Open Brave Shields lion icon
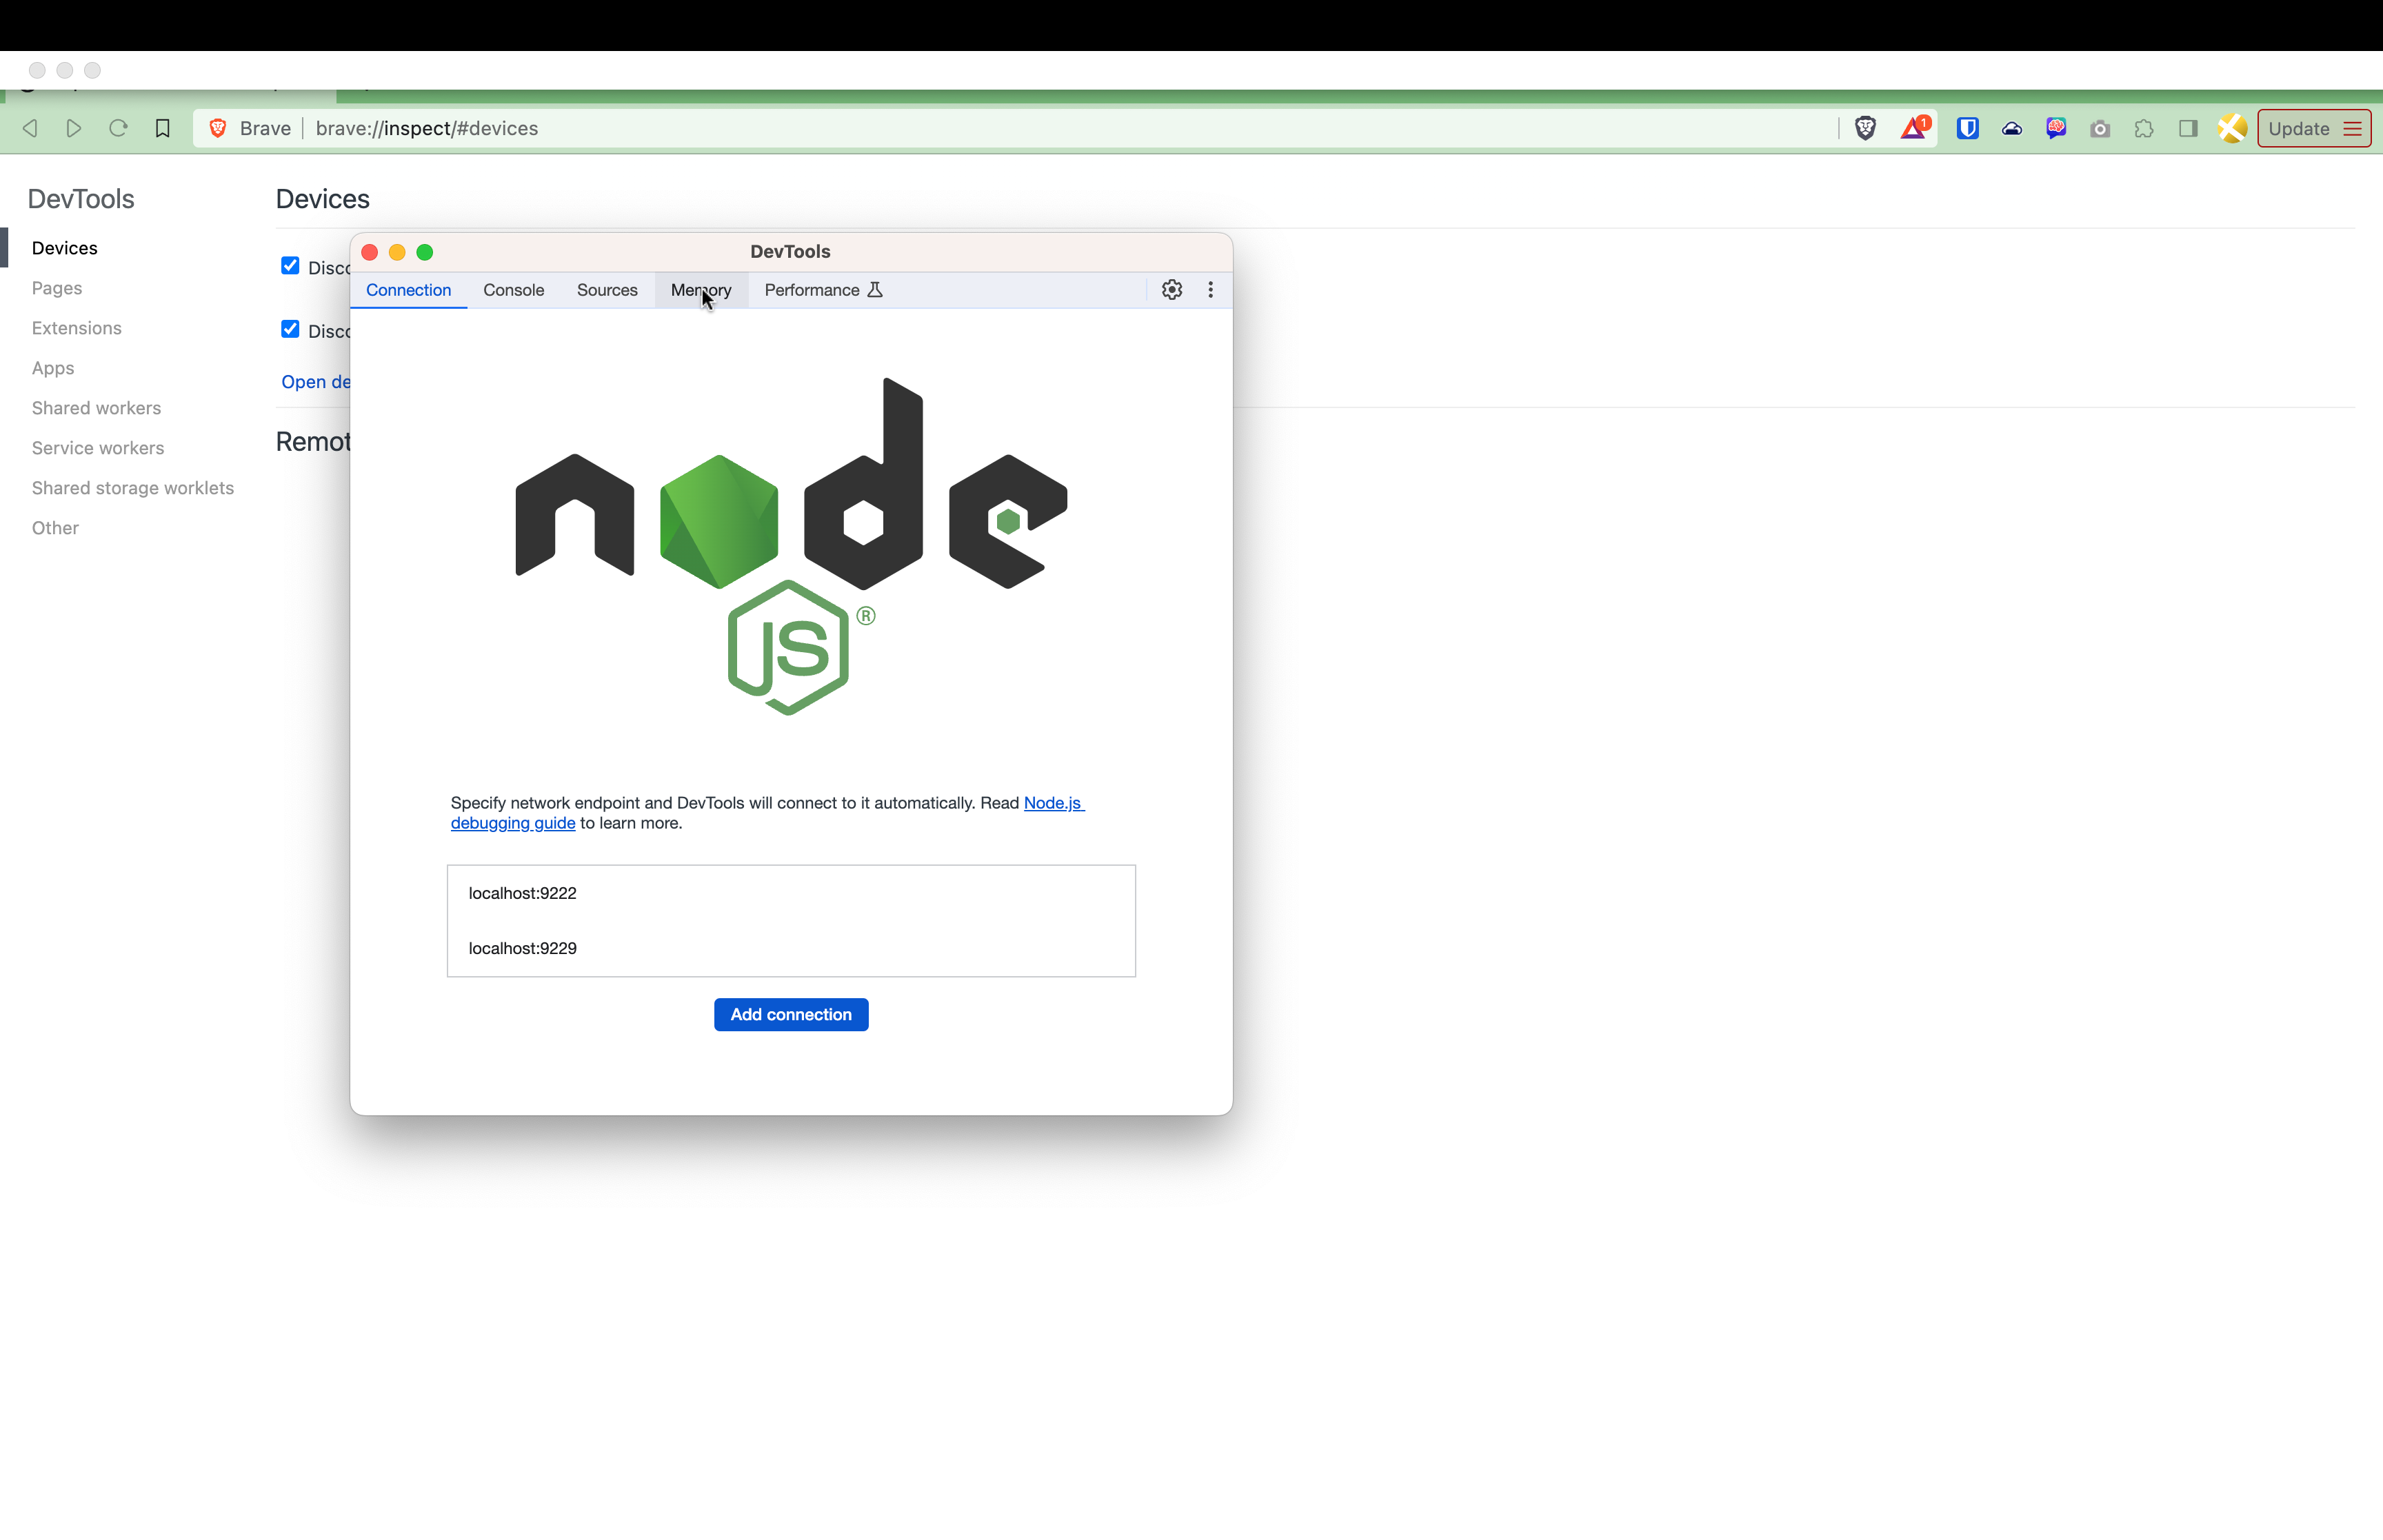The width and height of the screenshot is (2383, 1540). point(1865,128)
